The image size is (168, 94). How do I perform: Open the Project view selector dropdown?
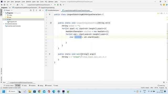(x=8, y=10)
